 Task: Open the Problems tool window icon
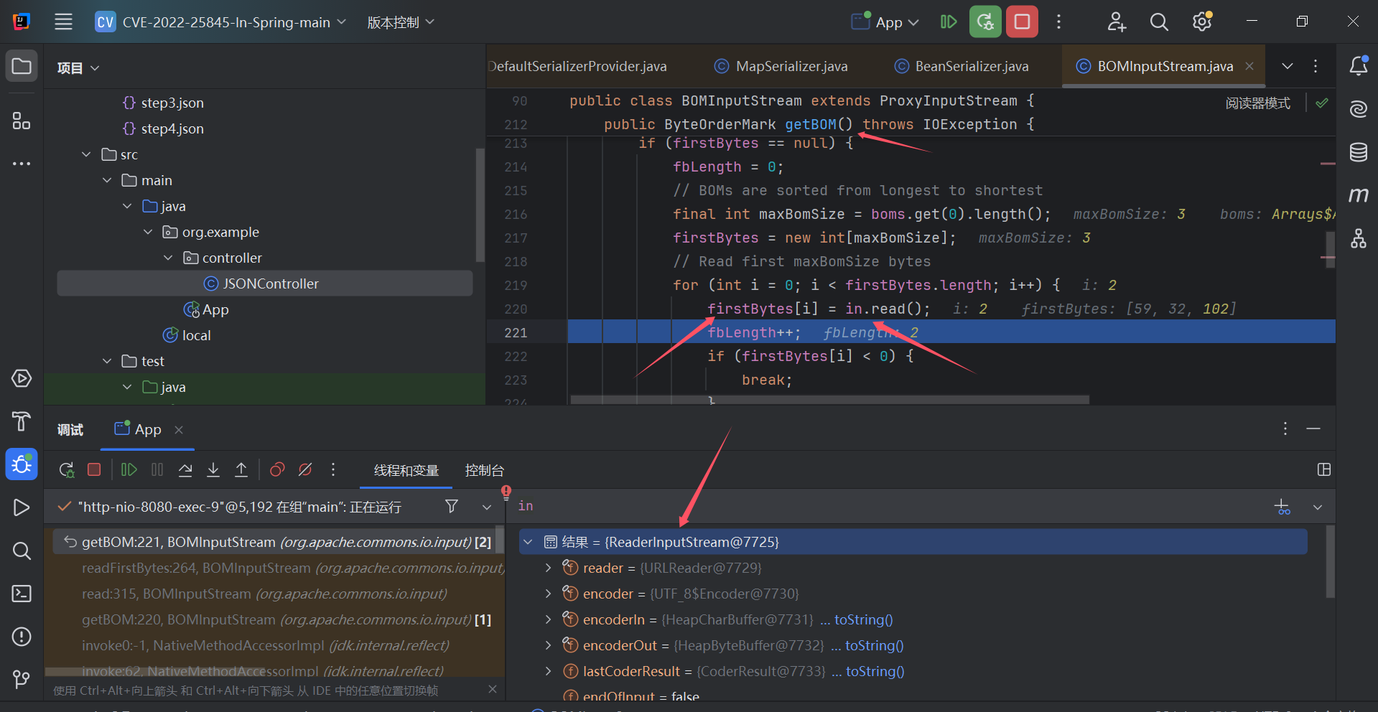pos(22,637)
